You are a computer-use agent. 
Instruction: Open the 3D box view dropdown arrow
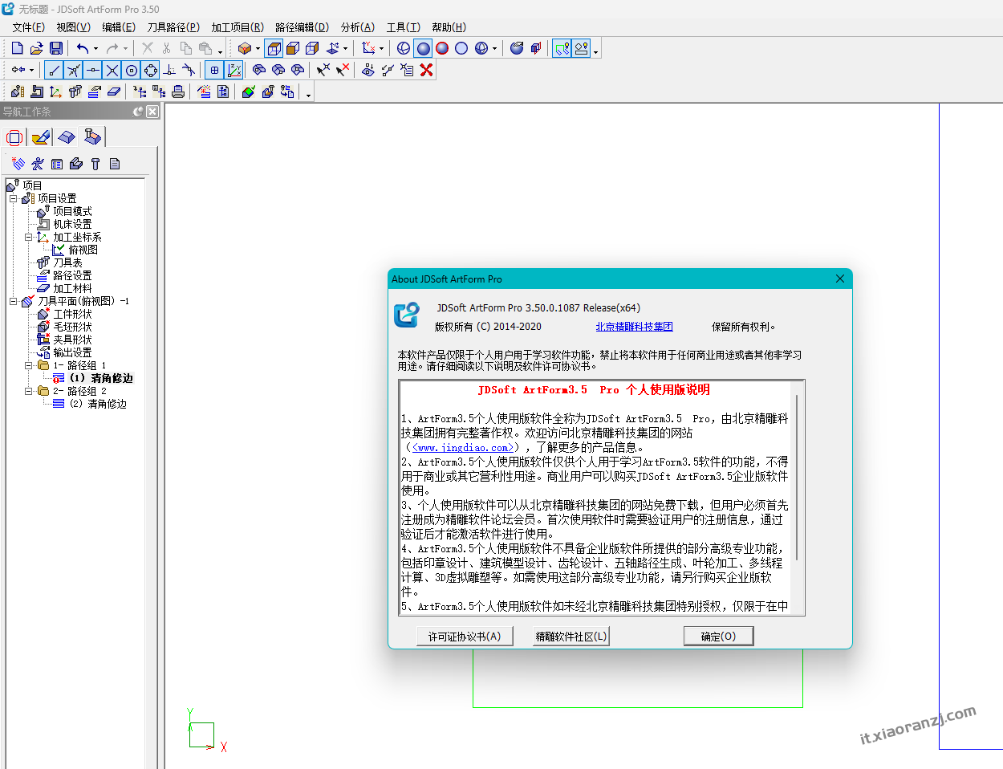(x=258, y=48)
